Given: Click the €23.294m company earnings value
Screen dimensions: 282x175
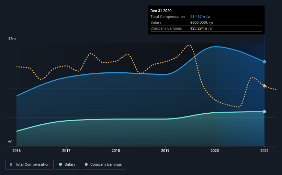Looking at the screenshot, I should coord(199,28).
